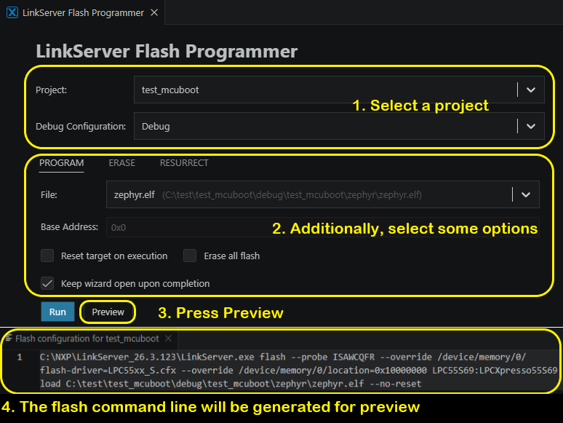Switch to the ERASE tab
The width and height of the screenshot is (563, 423).
[x=121, y=163]
